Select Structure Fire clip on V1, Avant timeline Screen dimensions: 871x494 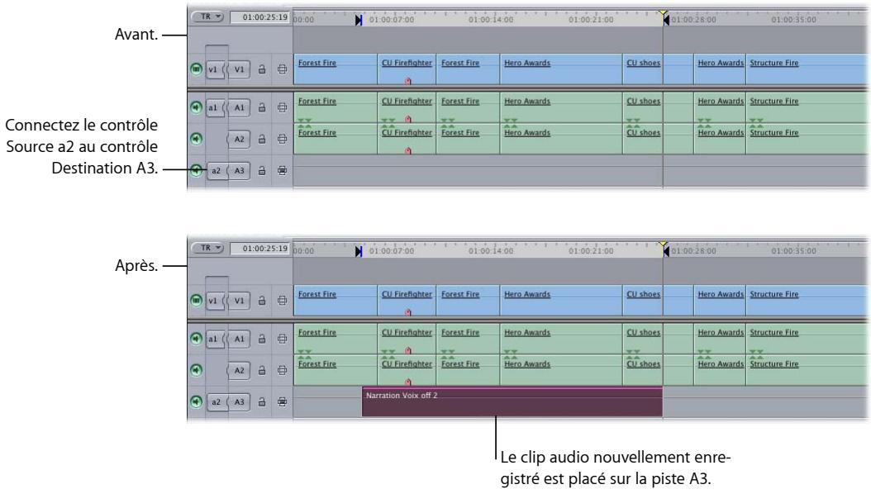tap(807, 69)
